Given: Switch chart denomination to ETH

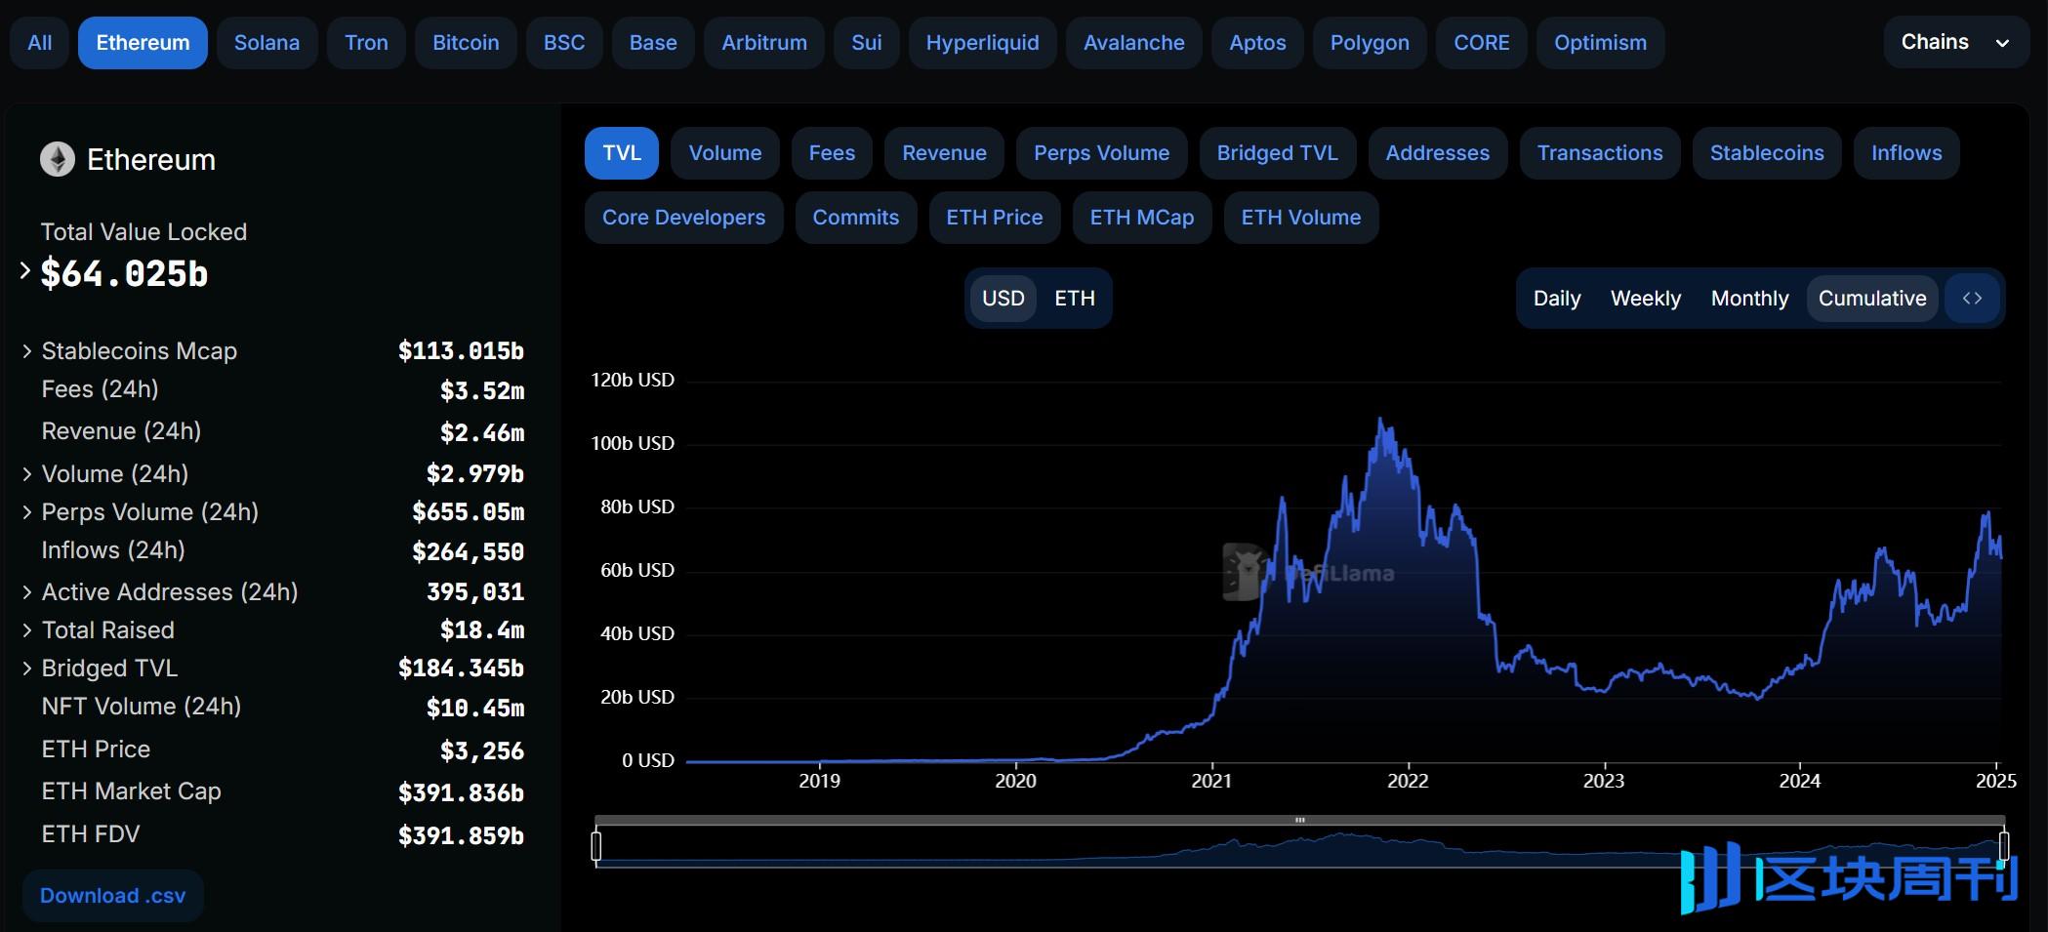Looking at the screenshot, I should 1075,299.
